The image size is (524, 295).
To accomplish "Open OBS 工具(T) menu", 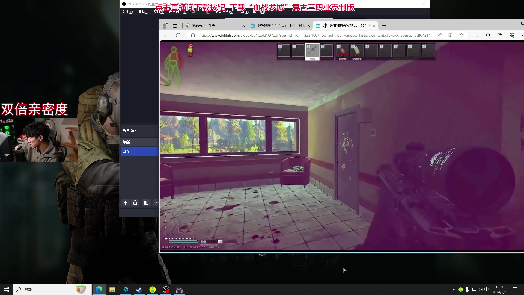I will (243, 12).
